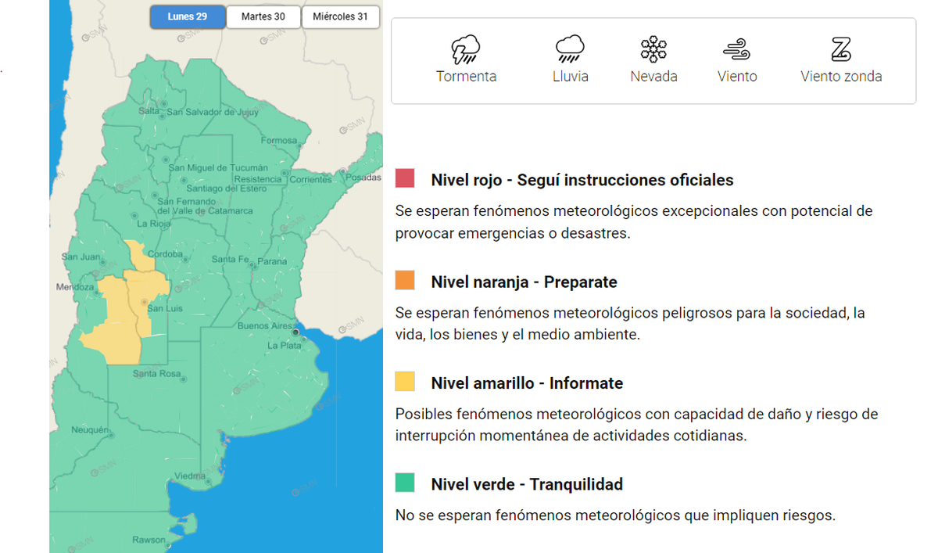Click the Viento zonda icon
The width and height of the screenshot is (938, 553).
[840, 50]
